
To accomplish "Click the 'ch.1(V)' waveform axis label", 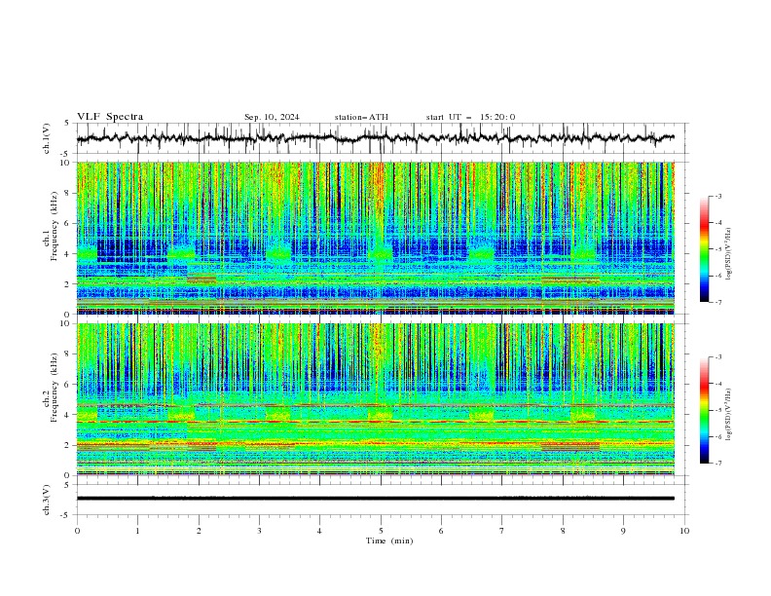I will click(x=47, y=138).
